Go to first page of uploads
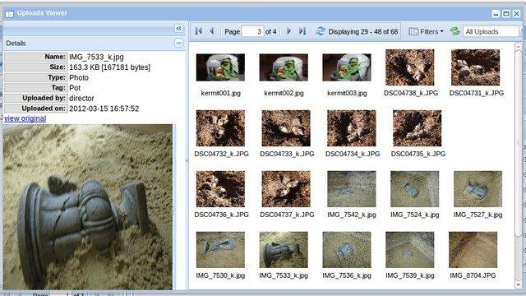 pos(199,31)
